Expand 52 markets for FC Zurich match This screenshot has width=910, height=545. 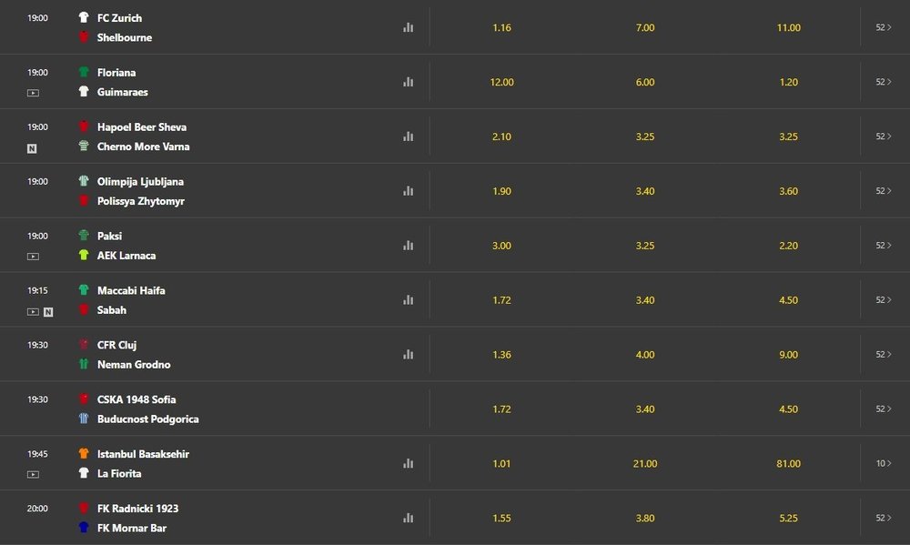pyautogui.click(x=883, y=27)
